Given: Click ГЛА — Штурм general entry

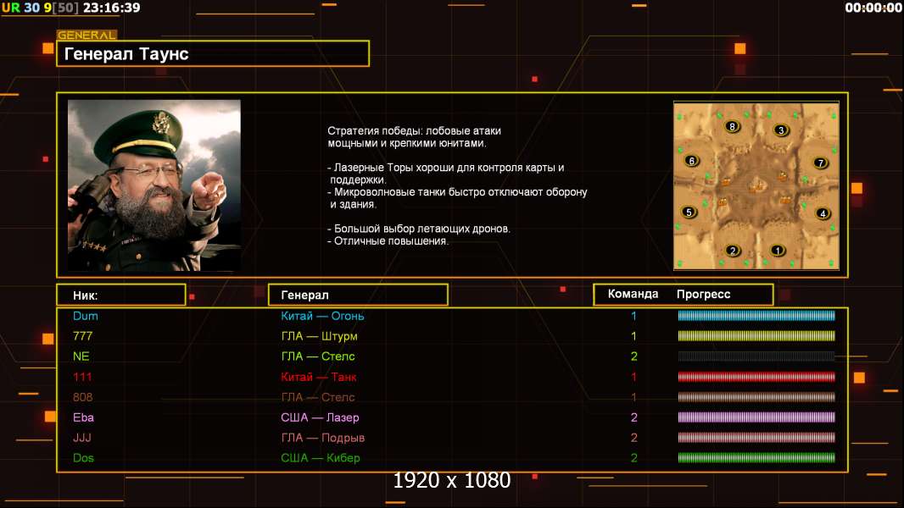Looking at the screenshot, I should pyautogui.click(x=319, y=336).
